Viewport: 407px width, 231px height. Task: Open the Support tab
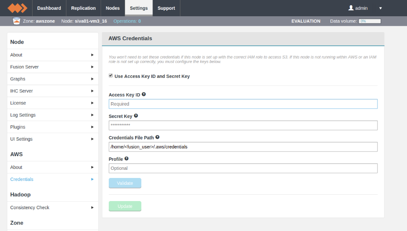166,8
